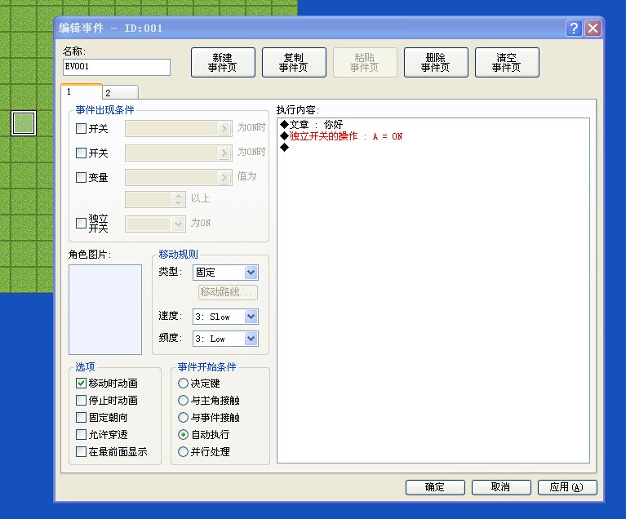Click the 复制事件页 button

294,62
